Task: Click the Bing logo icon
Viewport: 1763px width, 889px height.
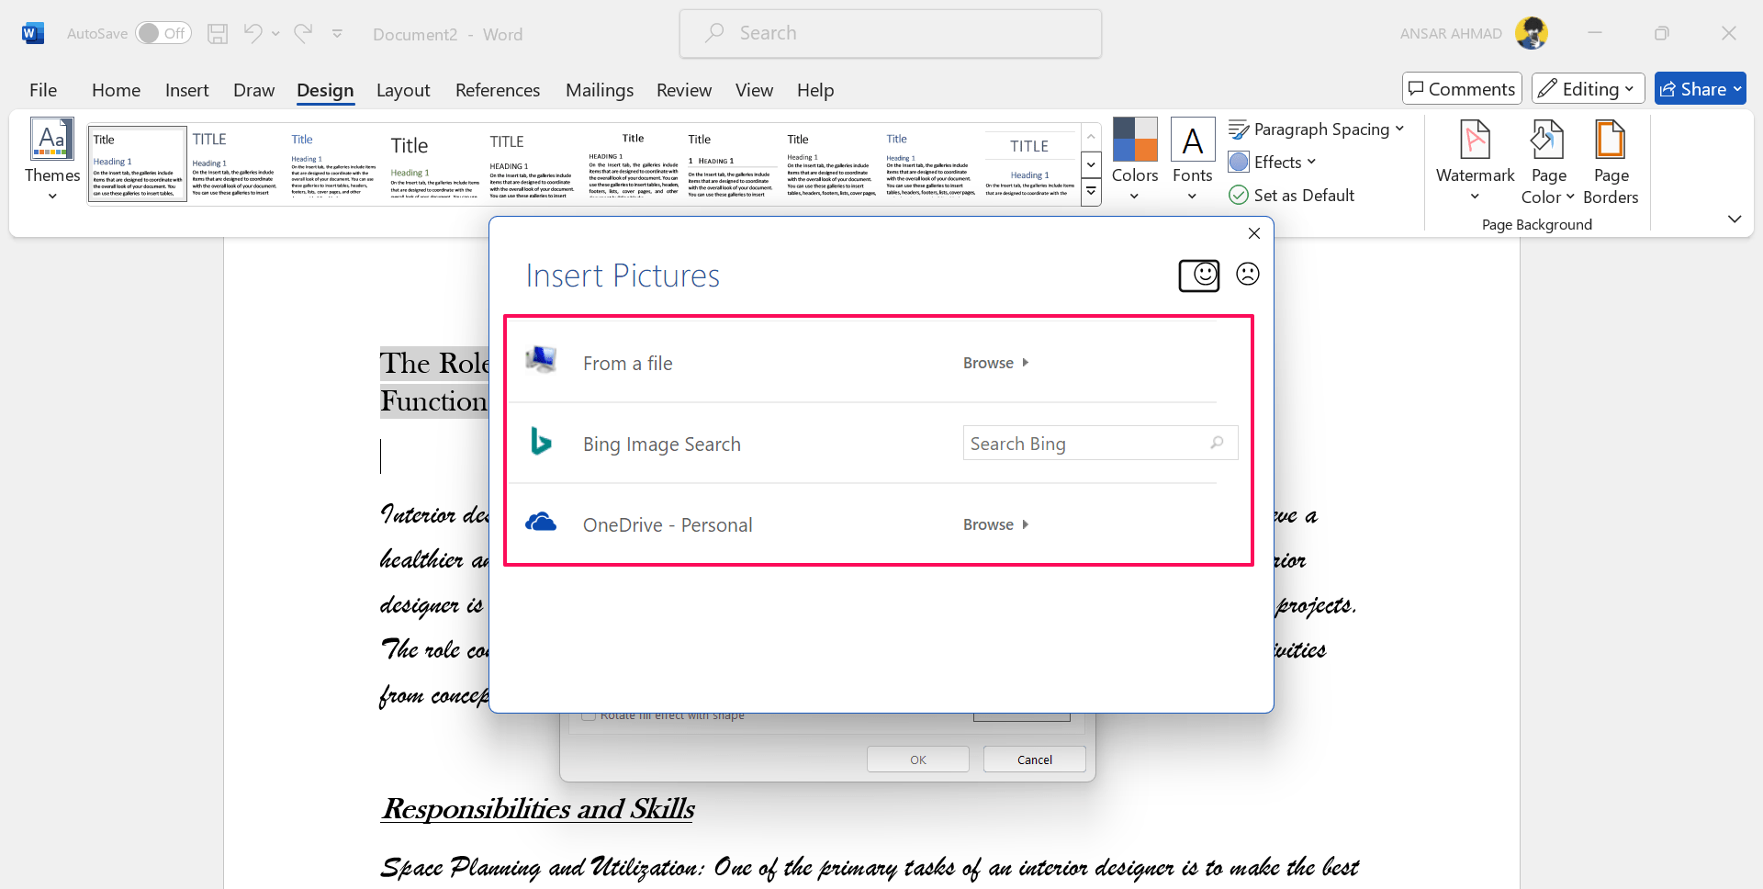Action: coord(541,442)
